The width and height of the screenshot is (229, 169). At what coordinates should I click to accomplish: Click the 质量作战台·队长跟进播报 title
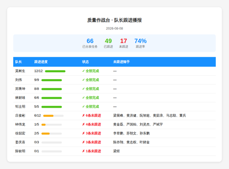[114, 20]
